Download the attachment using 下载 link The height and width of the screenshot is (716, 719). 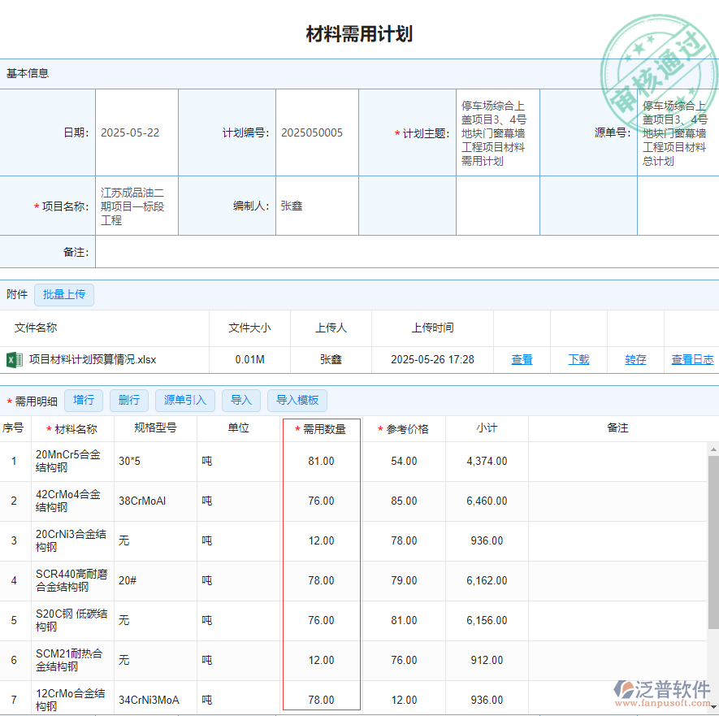pos(578,359)
